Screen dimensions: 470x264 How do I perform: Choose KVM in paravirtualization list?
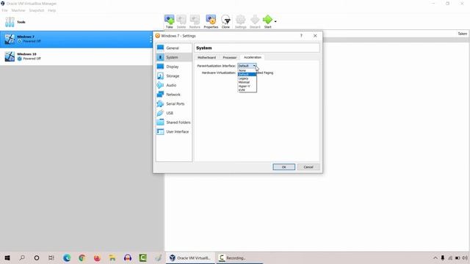(x=247, y=89)
